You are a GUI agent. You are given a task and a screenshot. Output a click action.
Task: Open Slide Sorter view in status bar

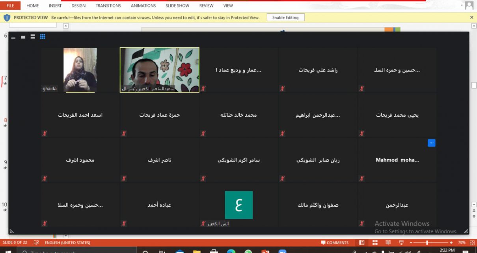(x=375, y=243)
